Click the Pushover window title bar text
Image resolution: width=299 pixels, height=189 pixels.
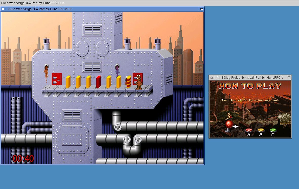click(40, 9)
